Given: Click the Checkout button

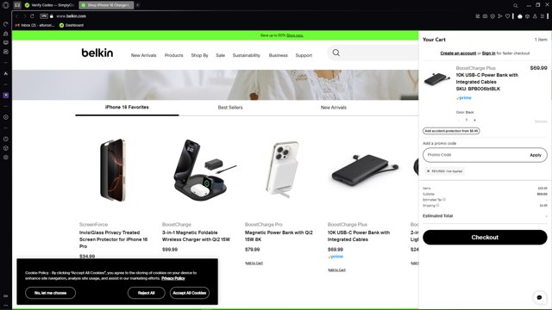Looking at the screenshot, I should (x=485, y=238).
